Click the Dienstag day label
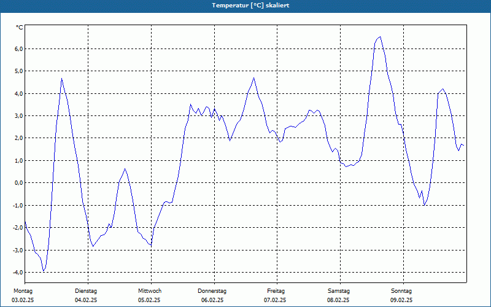The width and height of the screenshot is (491, 307). 86,291
